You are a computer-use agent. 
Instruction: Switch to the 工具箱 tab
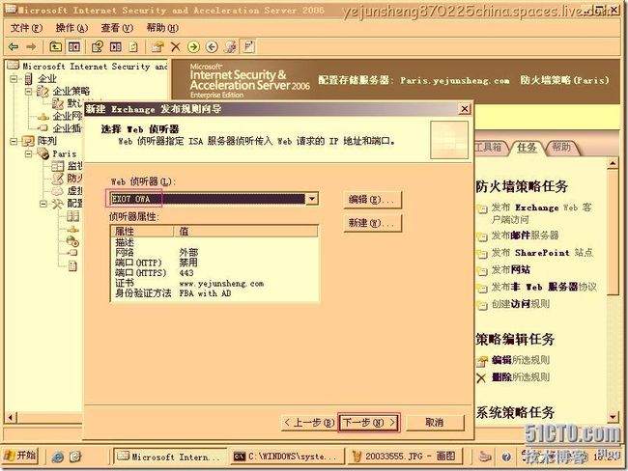point(488,148)
